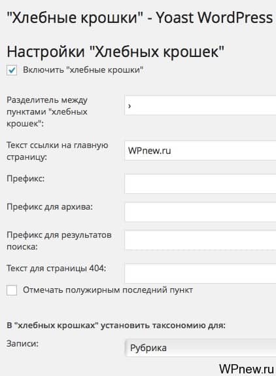Click the Yoast WordPress page title
276x376 pixels.
pyautogui.click(x=140, y=18)
